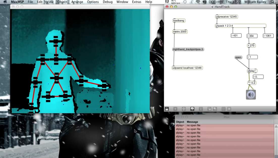Open the patcher inspector info icon
This screenshot has height=158, width=278.
201,109
